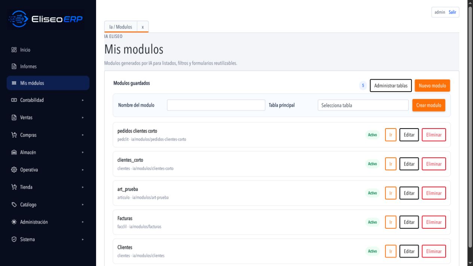Expand the Administración submenu arrow
Image resolution: width=473 pixels, height=266 pixels.
[83, 222]
